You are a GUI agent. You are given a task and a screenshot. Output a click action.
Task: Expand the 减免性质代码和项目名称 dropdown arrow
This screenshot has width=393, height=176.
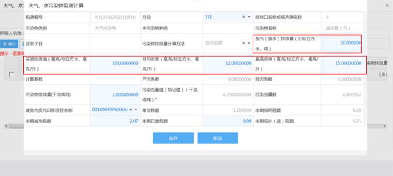(x=136, y=110)
